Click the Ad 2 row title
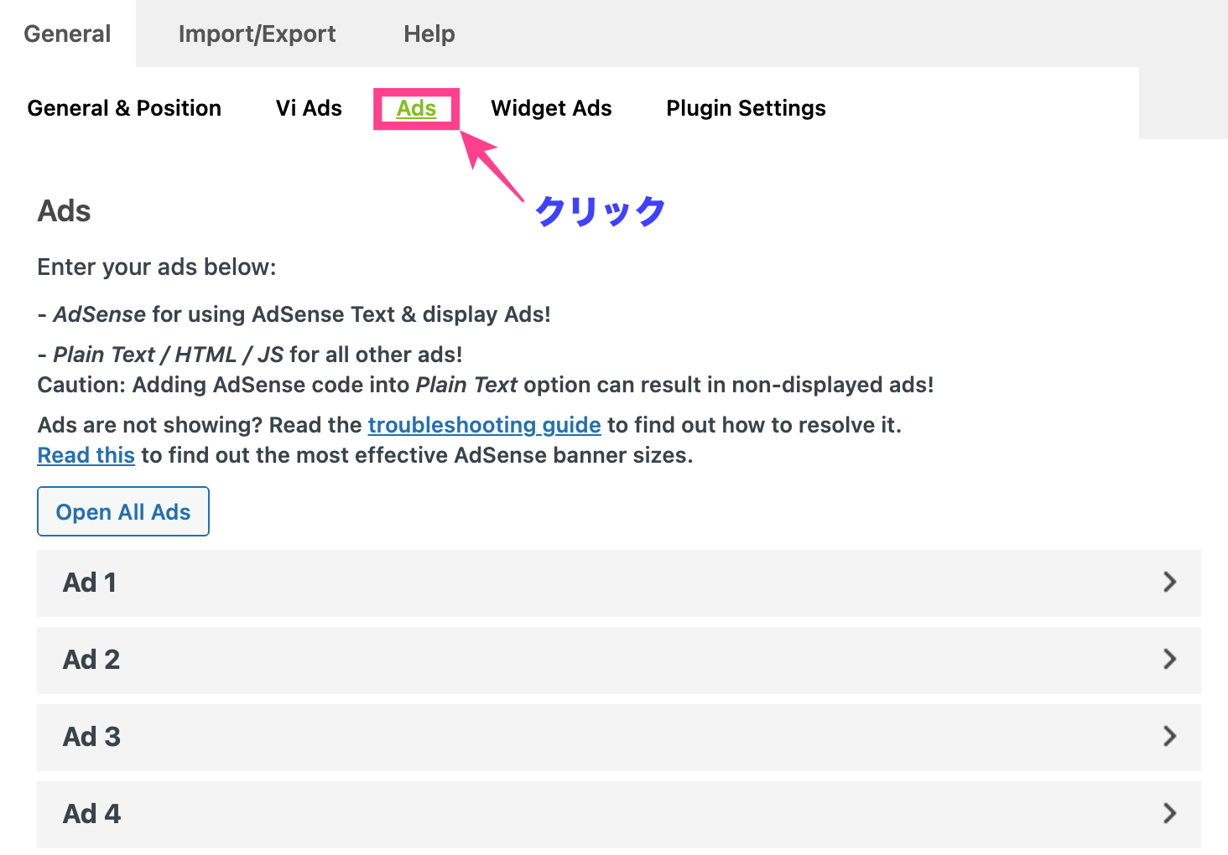 [x=91, y=660]
